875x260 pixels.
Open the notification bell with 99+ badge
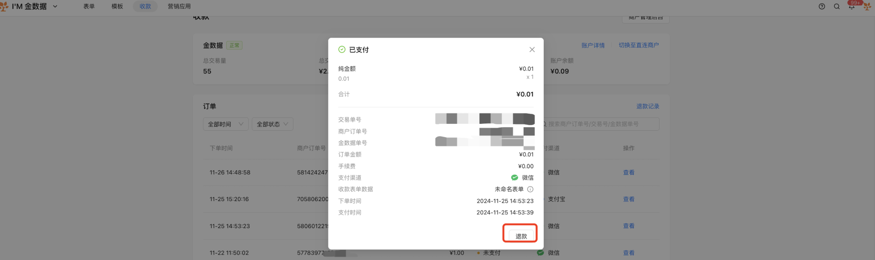pos(851,6)
